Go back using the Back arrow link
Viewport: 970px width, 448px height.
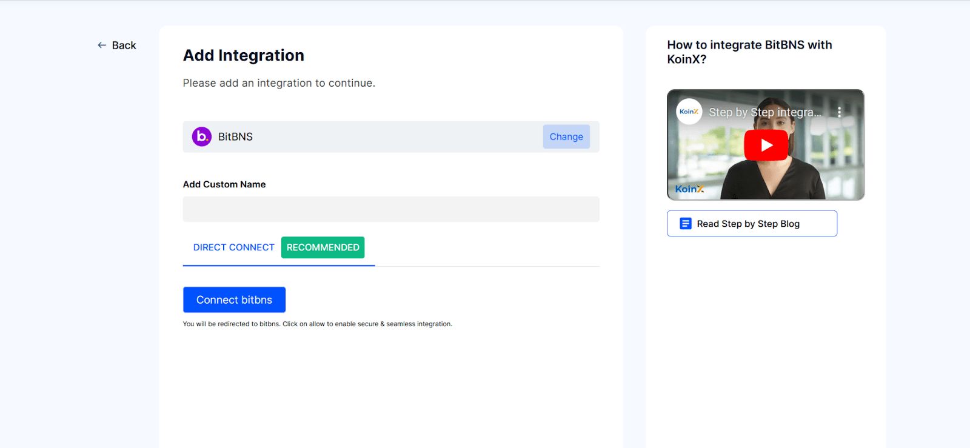tap(117, 45)
